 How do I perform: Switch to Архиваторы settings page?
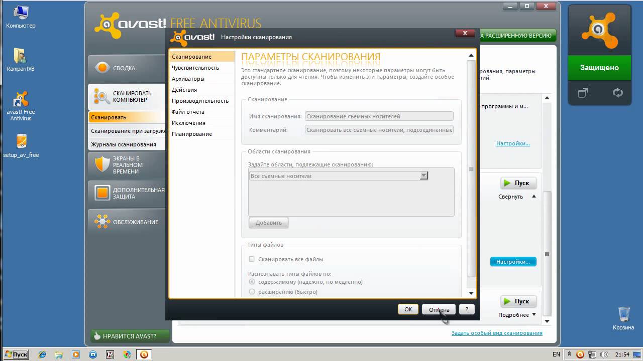(202, 79)
